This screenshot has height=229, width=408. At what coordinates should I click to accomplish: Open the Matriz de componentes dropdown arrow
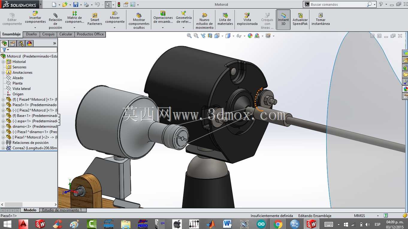click(x=75, y=28)
